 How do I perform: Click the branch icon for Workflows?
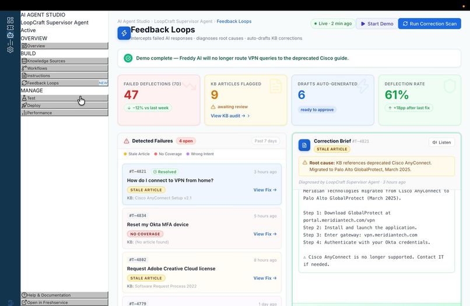[24, 68]
